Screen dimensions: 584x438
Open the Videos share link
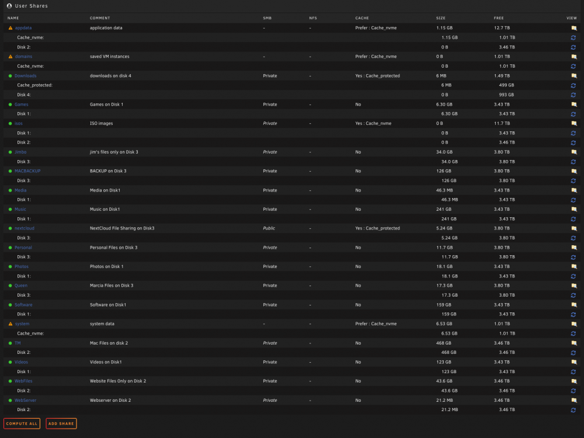coord(21,362)
